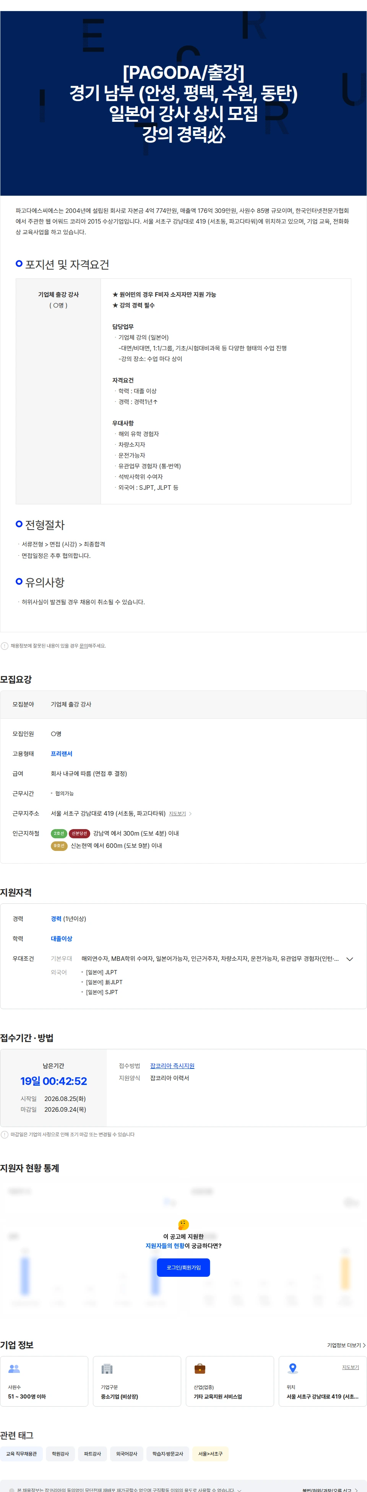Open 지도보기 in the 위치 card

(x=350, y=1368)
